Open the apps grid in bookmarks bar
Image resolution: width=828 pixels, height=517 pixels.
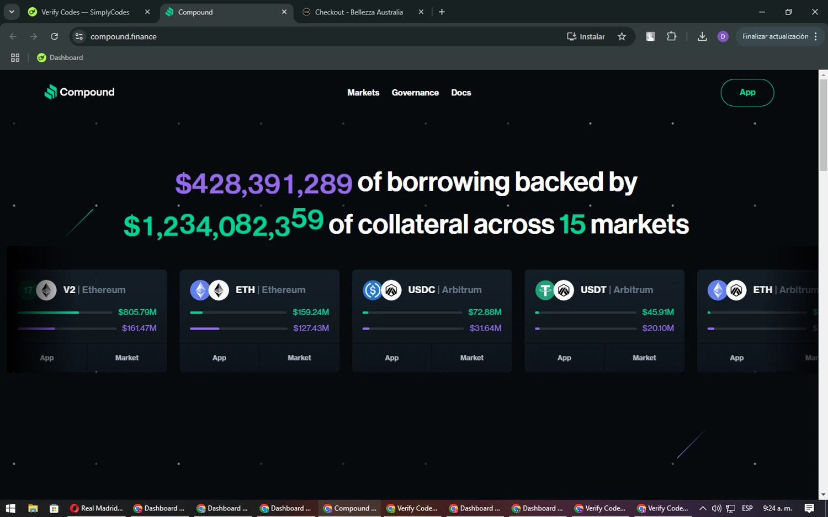tap(15, 57)
